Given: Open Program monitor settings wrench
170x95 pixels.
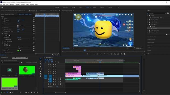Looking at the screenshot, I should [135, 48].
